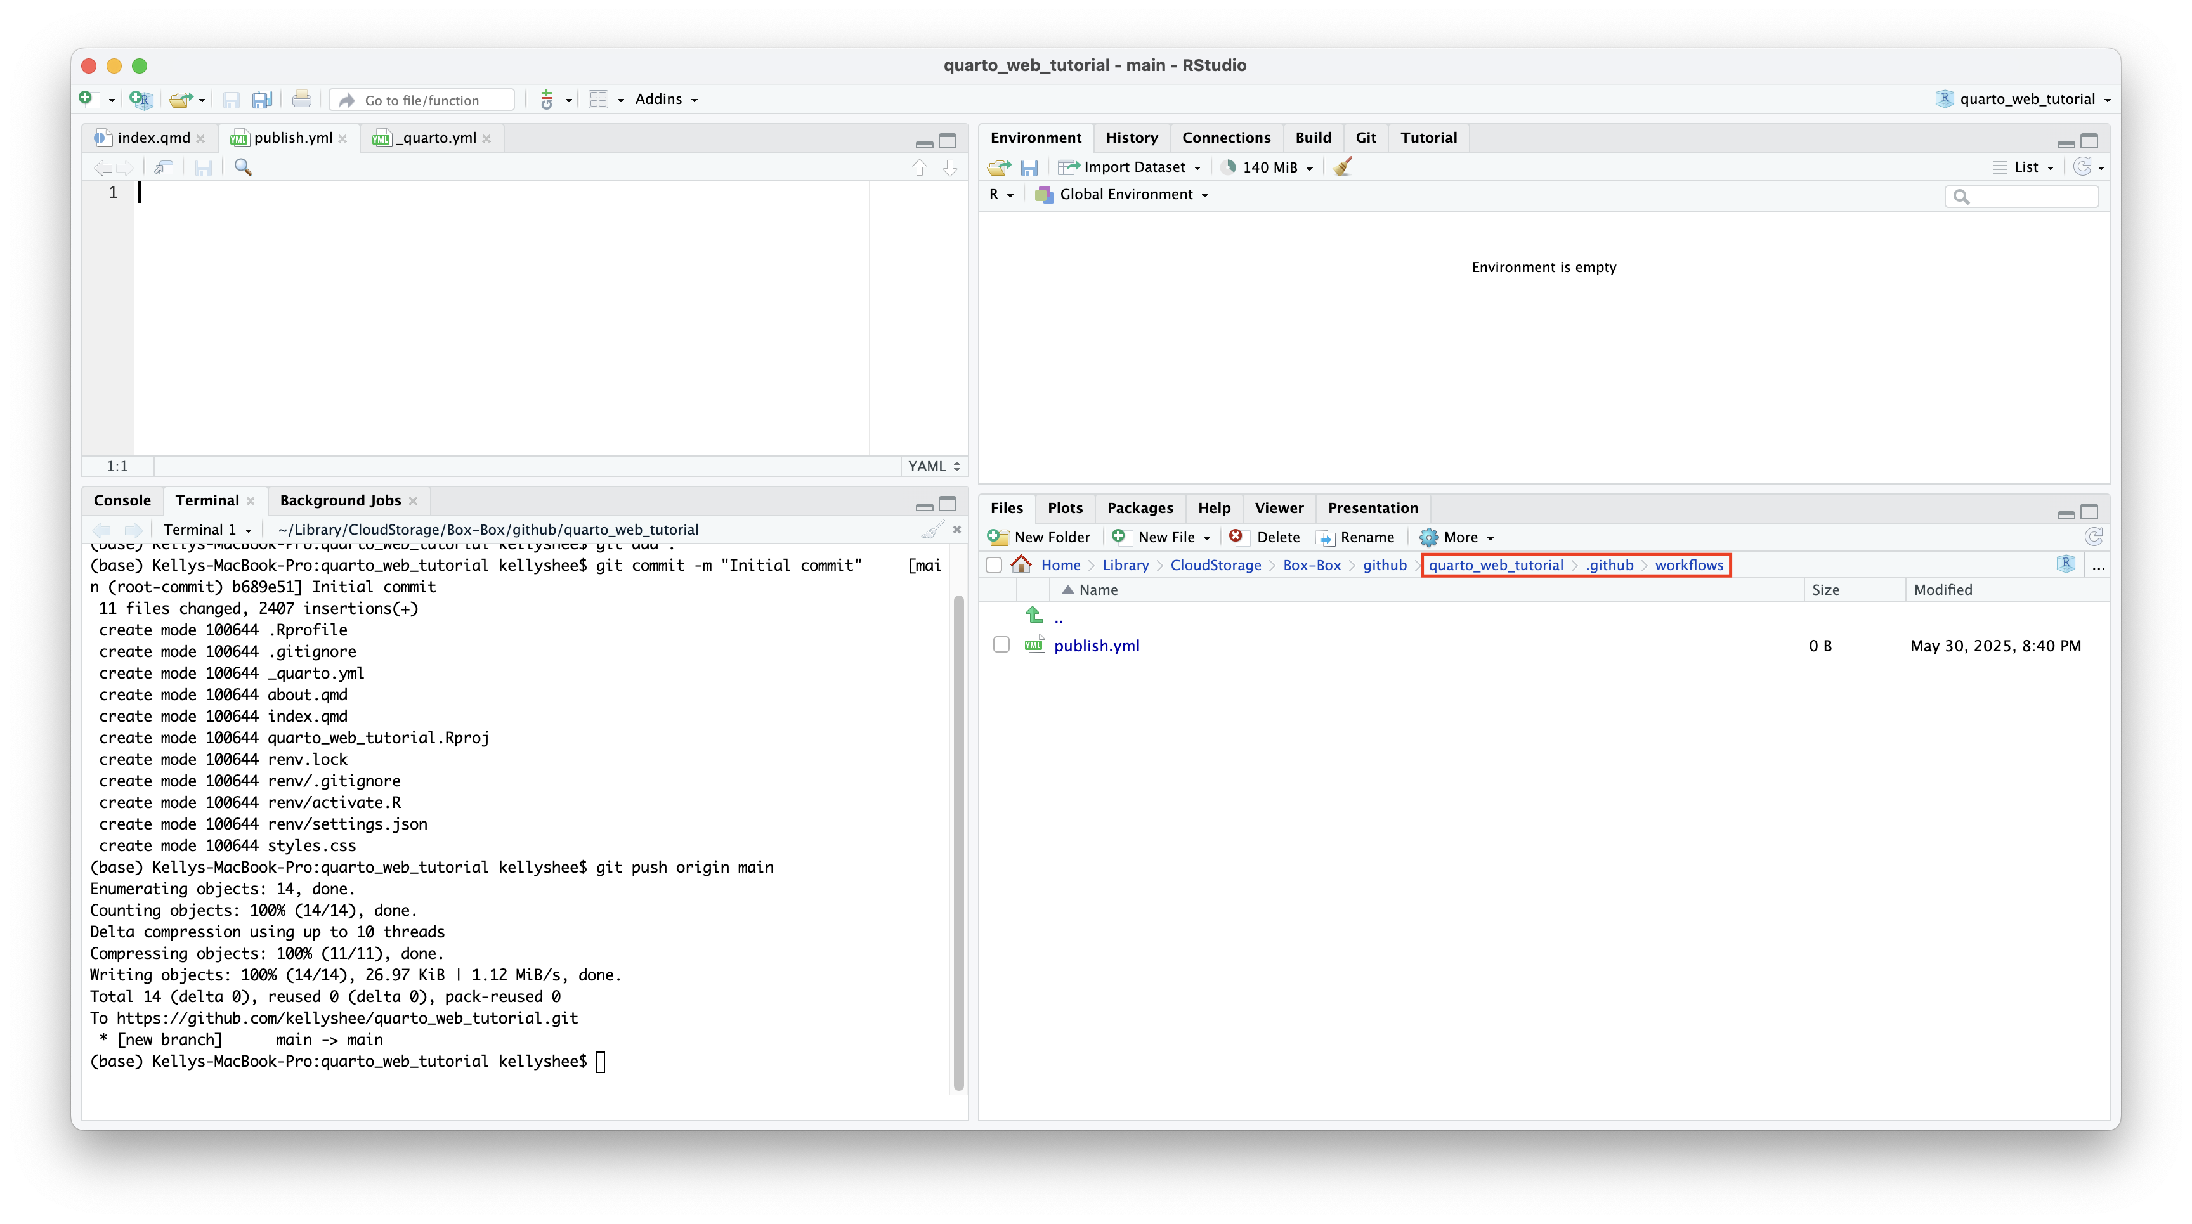Close the publish.yml editor tab
The image size is (2192, 1224).
[343, 139]
